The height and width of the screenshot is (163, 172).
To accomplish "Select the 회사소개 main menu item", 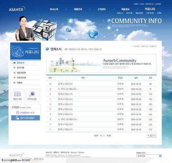I will point(54,9).
